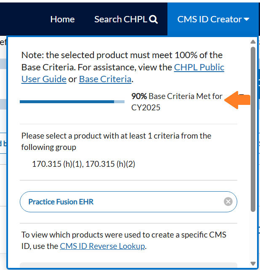Click the Base Criteria progress bar
Image resolution: width=260 pixels, height=270 pixels.
pyautogui.click(x=67, y=102)
